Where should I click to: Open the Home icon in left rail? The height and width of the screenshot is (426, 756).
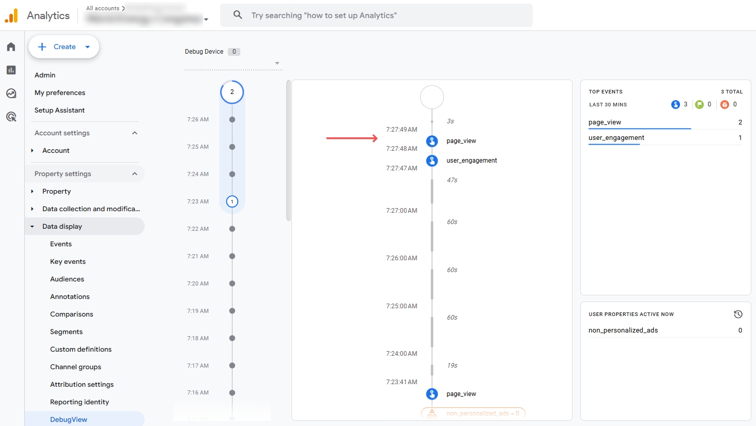tap(11, 47)
